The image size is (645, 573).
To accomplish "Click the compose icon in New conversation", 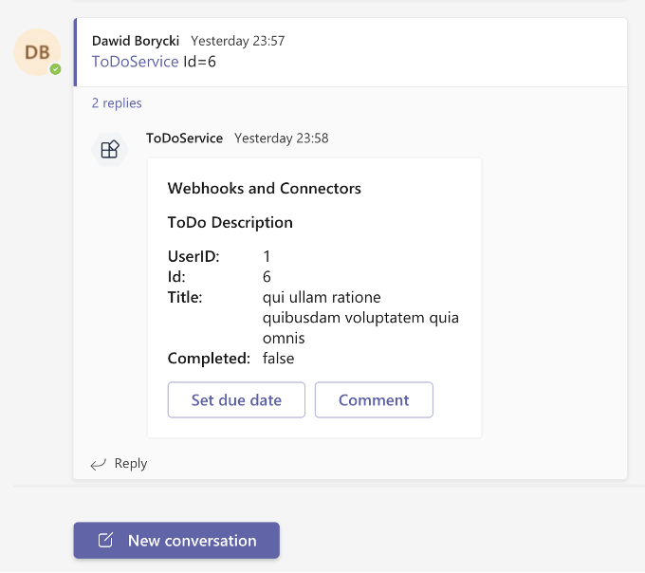I will pyautogui.click(x=105, y=540).
